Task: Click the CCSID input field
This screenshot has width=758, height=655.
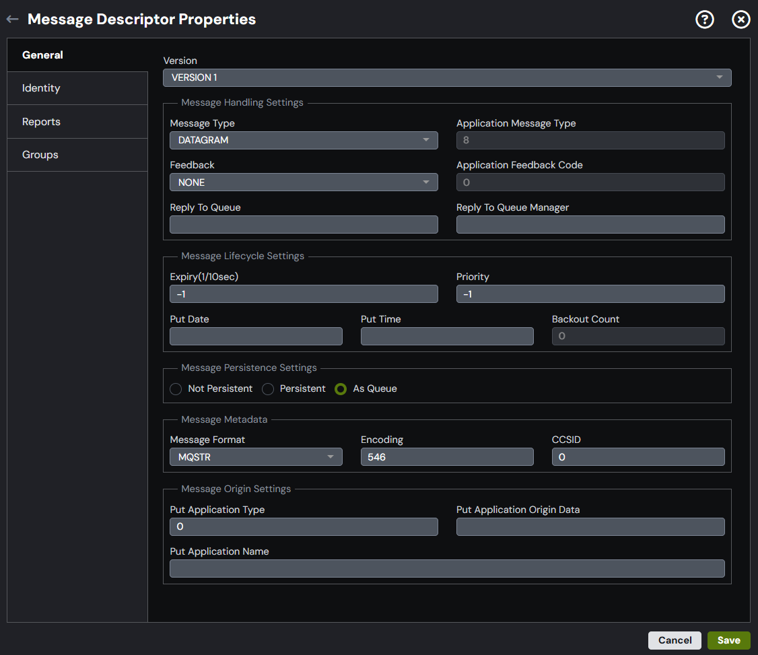Action: [x=638, y=457]
